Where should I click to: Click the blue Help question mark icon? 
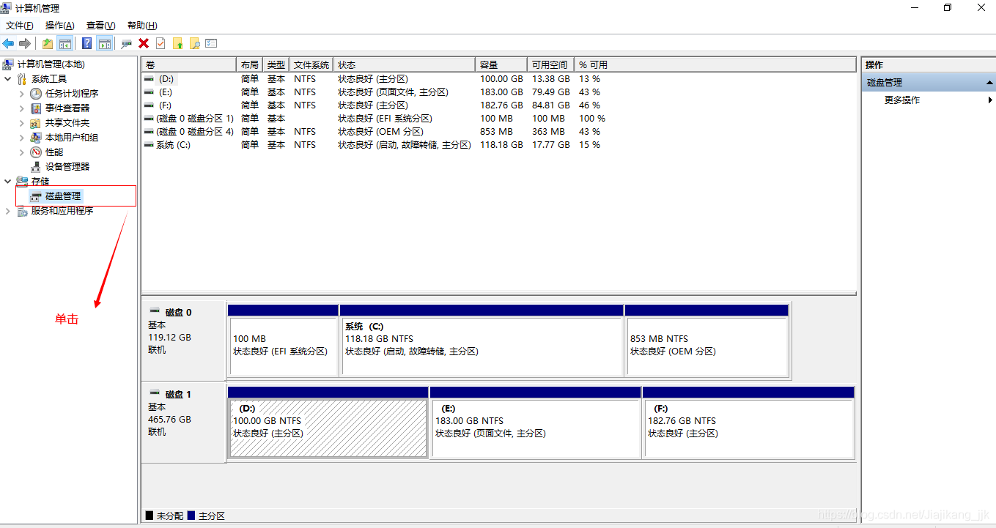point(87,43)
